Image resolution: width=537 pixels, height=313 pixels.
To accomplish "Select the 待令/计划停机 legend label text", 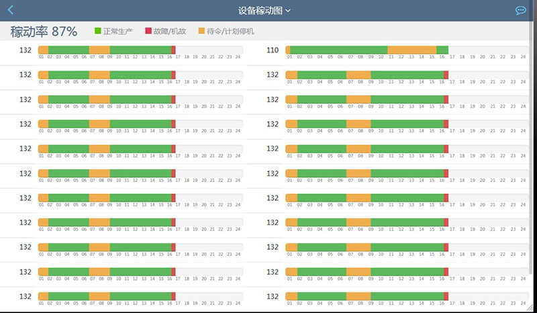I will (x=230, y=31).
